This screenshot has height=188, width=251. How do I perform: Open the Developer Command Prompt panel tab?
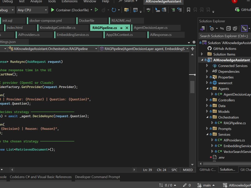point(97,177)
